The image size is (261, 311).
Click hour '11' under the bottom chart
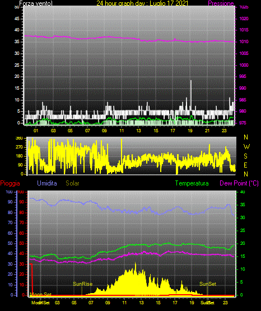(124, 303)
